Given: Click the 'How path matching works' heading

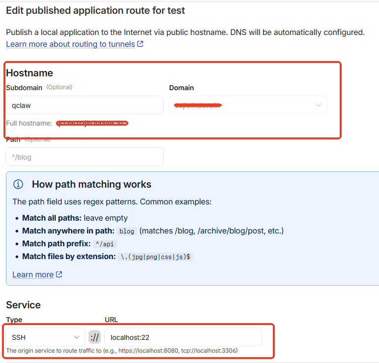Looking at the screenshot, I should (x=91, y=184).
